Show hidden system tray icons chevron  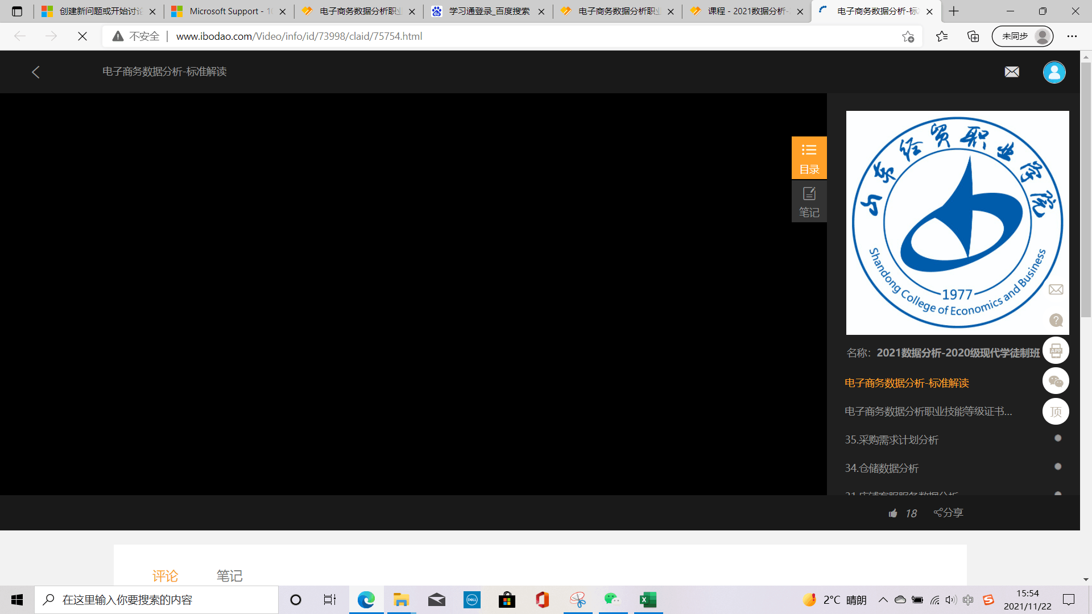[x=883, y=600]
